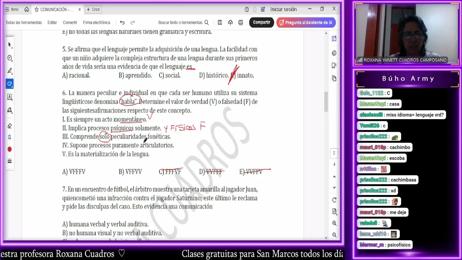Viewport: 462px width, 260px height.
Task: Select the highlighter tool
Action: point(10,71)
